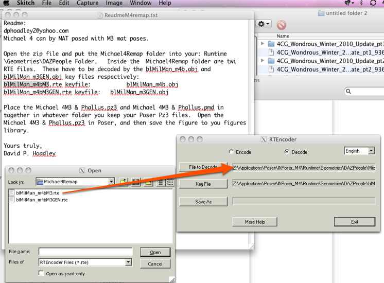Image resolution: width=384 pixels, height=283 pixels.
Task: Click the File to Decode button
Action: tap(203, 167)
